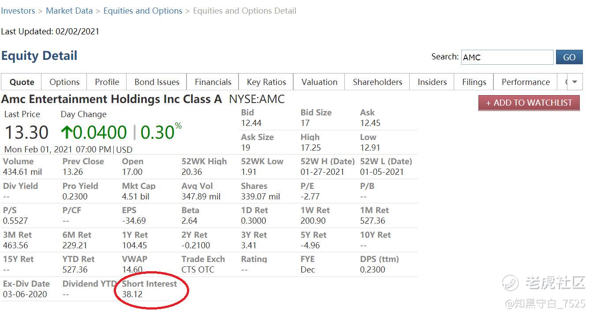Switch to the Key Ratios tab
The image size is (597, 317).
point(266,82)
